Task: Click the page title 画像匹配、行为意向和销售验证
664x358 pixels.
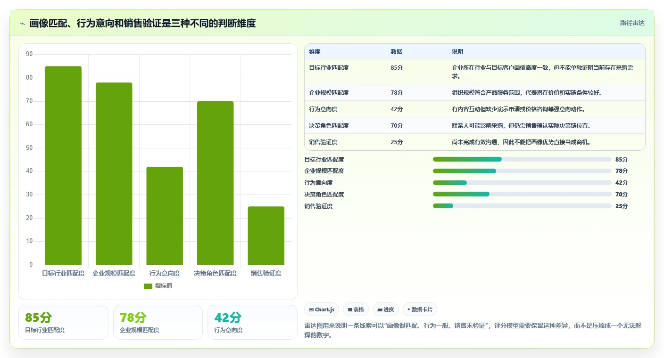Action: click(142, 23)
